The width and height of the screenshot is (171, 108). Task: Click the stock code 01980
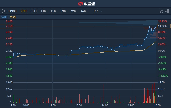(12, 11)
